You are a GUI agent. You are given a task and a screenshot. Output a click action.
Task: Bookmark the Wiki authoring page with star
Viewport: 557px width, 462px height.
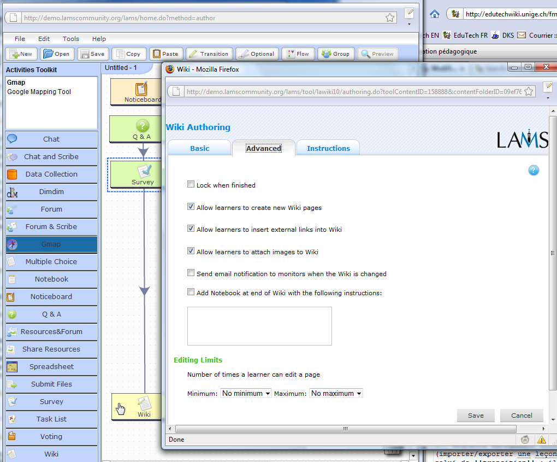point(529,92)
